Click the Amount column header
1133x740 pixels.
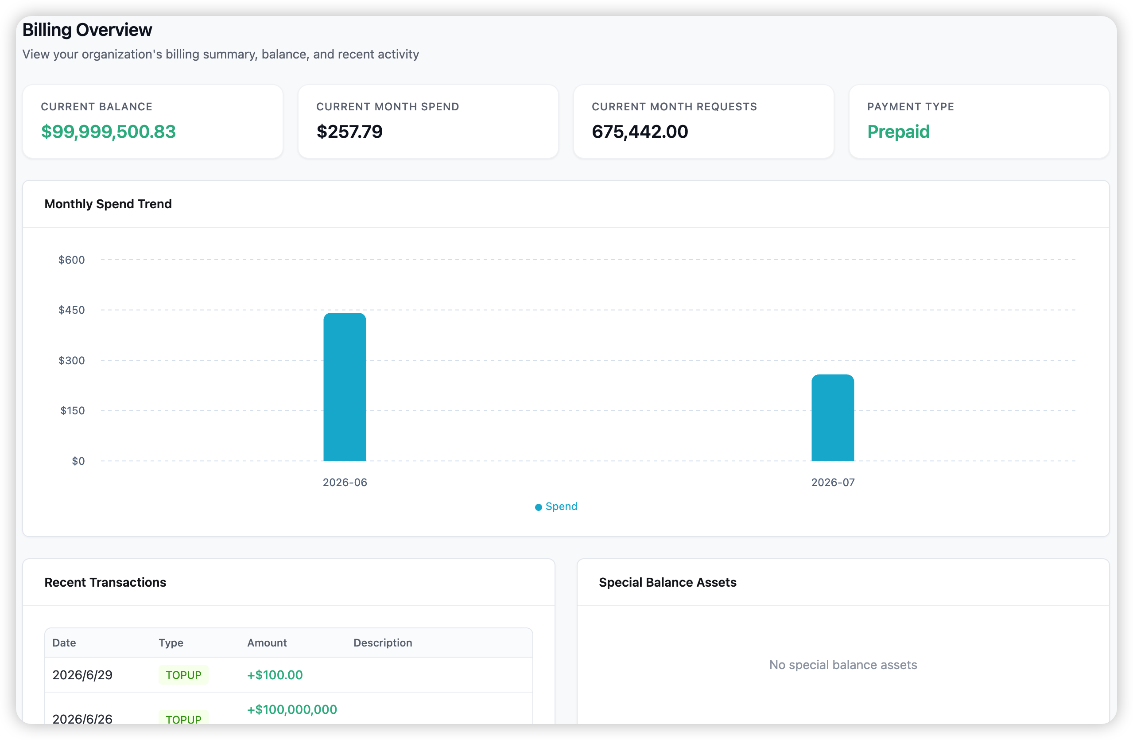tap(267, 643)
